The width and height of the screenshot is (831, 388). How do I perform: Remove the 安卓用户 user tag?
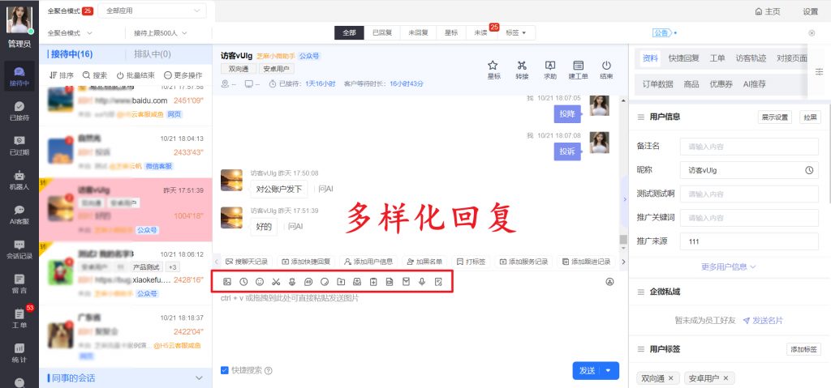pyautogui.click(x=726, y=378)
